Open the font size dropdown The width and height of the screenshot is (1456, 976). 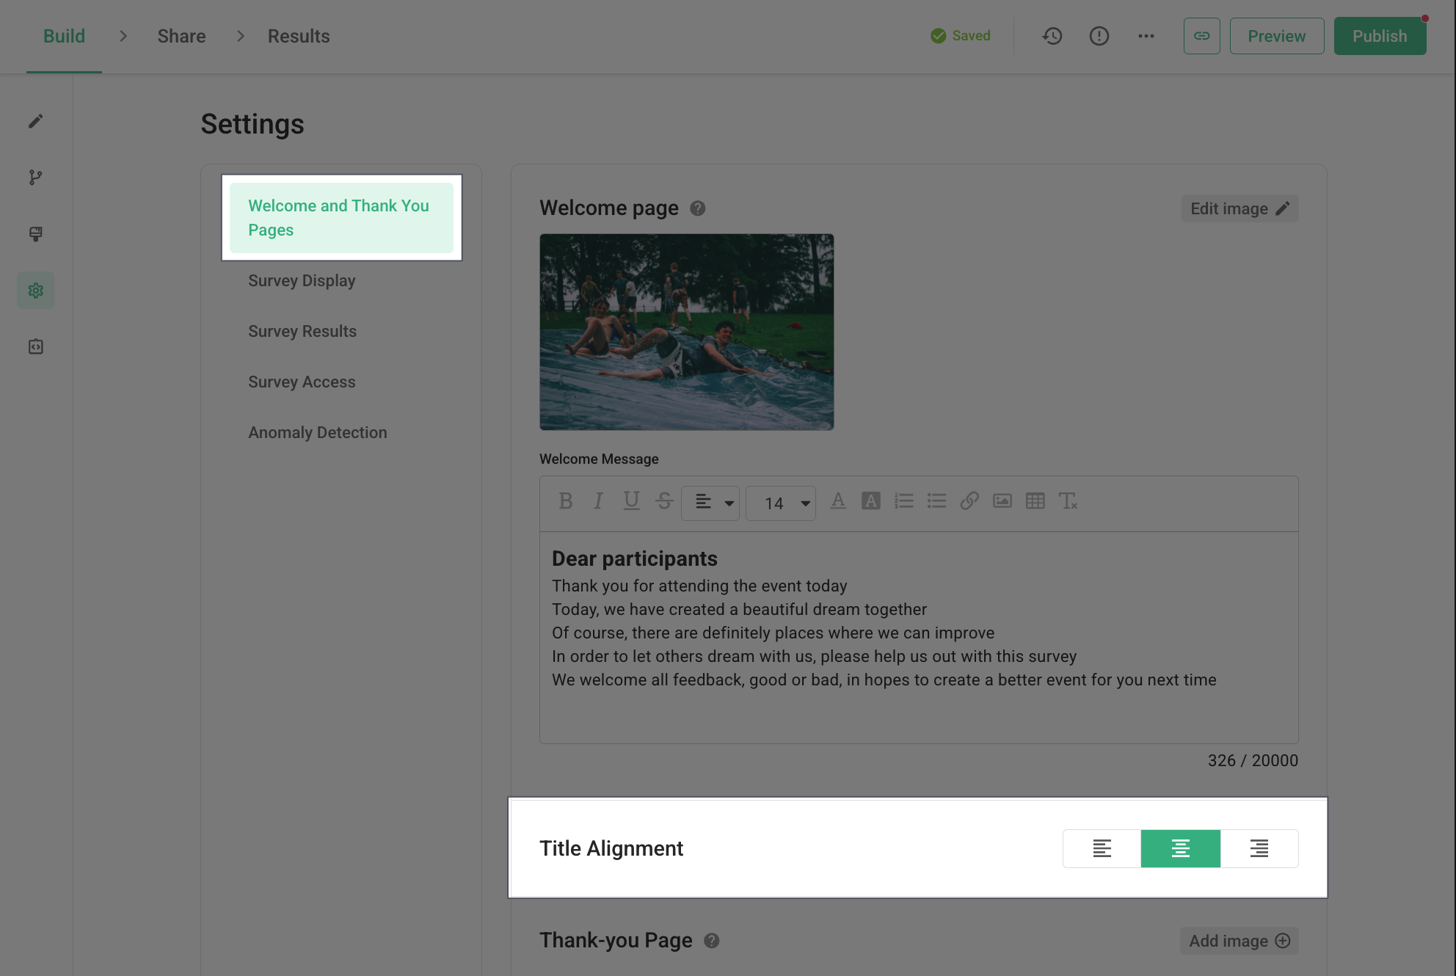coord(780,503)
